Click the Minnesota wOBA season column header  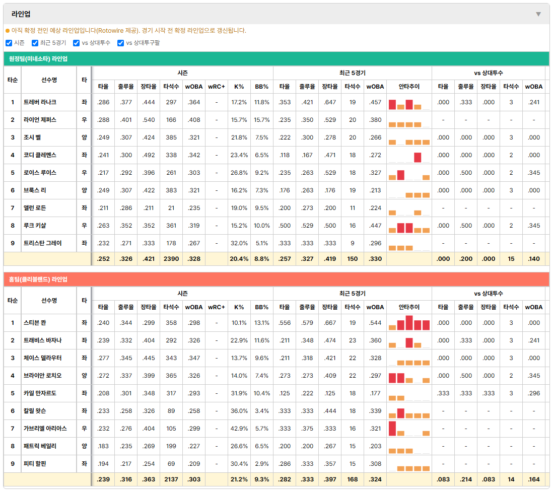click(x=194, y=87)
